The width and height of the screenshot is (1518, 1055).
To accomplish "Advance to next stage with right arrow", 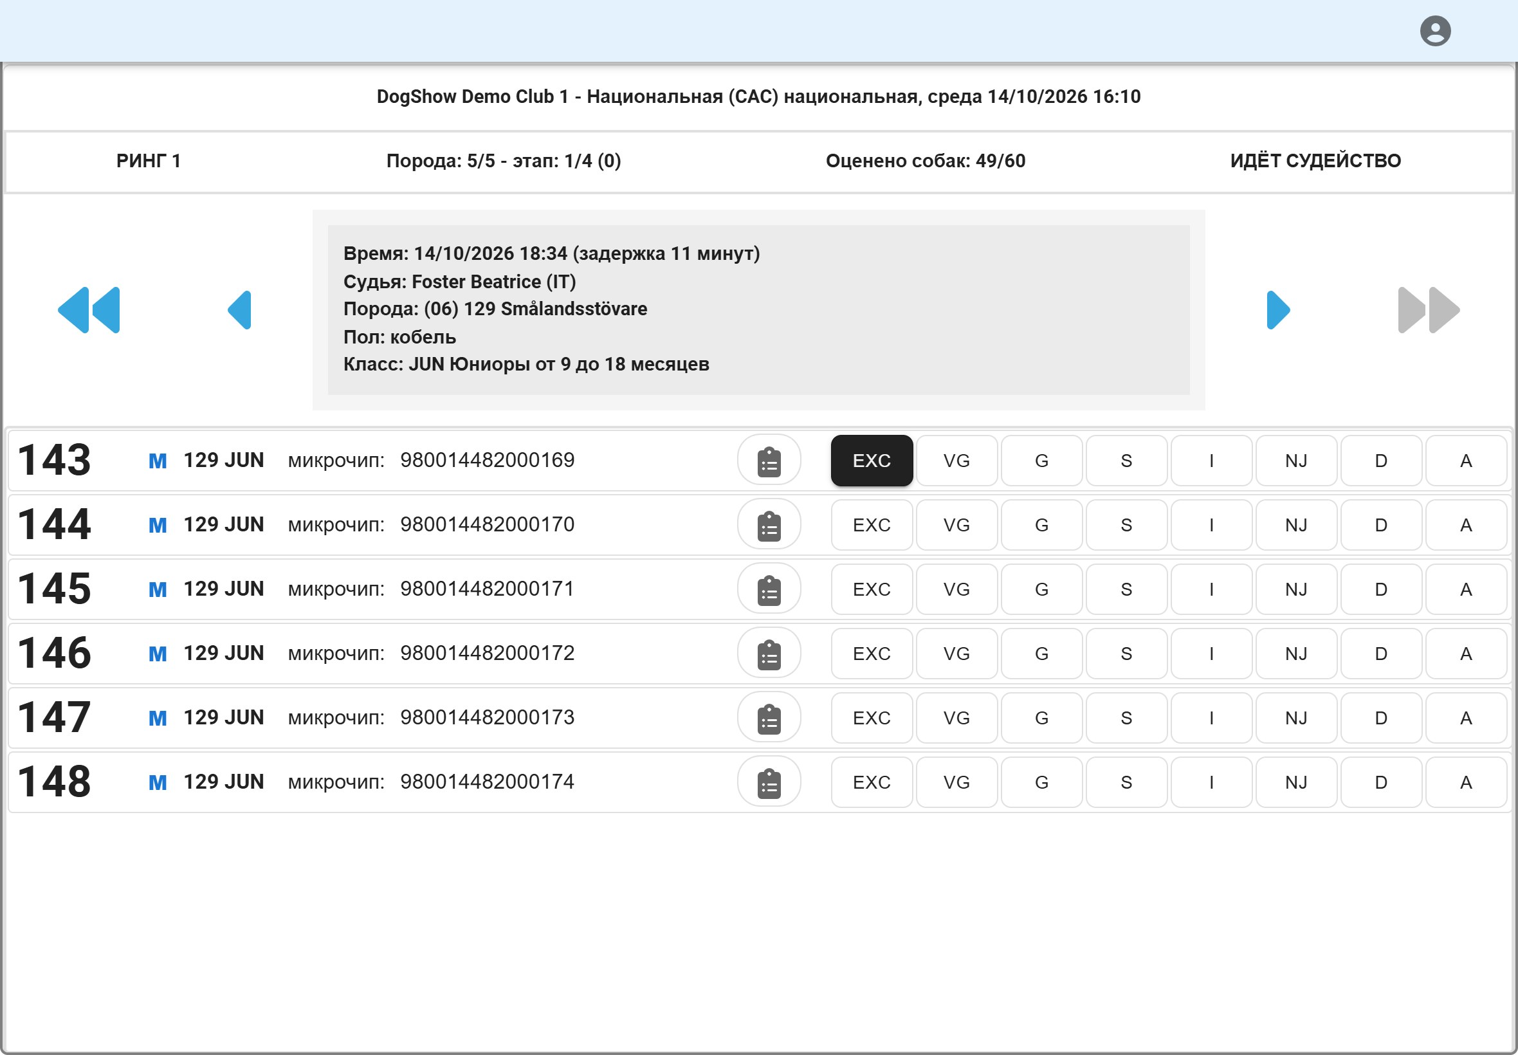I will (x=1277, y=310).
